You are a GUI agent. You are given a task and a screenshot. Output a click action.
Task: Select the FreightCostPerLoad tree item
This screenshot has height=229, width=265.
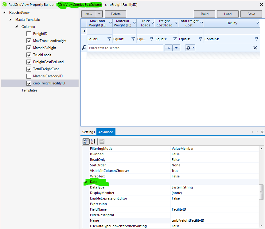(48, 62)
